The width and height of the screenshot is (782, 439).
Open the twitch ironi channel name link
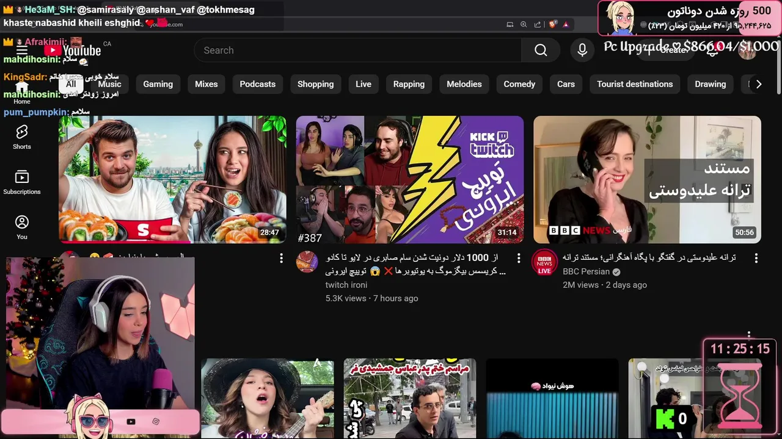(x=346, y=285)
